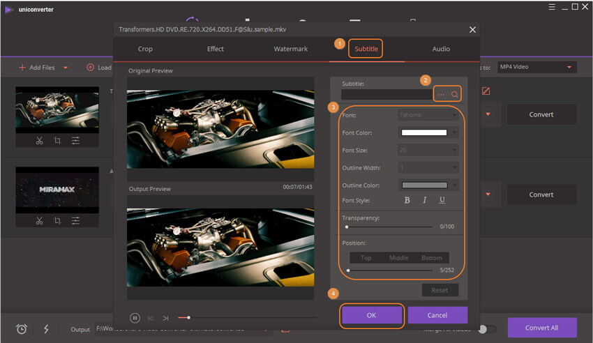The width and height of the screenshot is (593, 343).
Task: Jump to next frame in preview
Action: coord(165,318)
